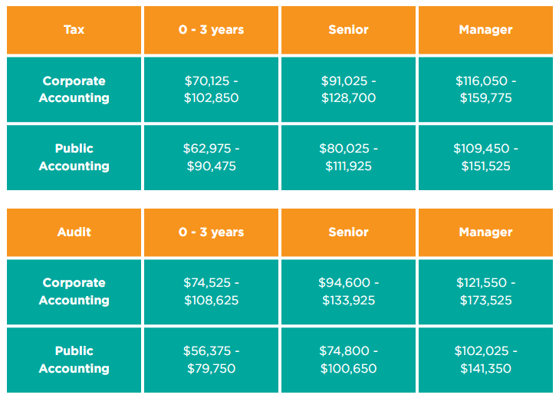Select the $62,975 - $90,475 salary cell
The height and width of the screenshot is (398, 559).
211,156
